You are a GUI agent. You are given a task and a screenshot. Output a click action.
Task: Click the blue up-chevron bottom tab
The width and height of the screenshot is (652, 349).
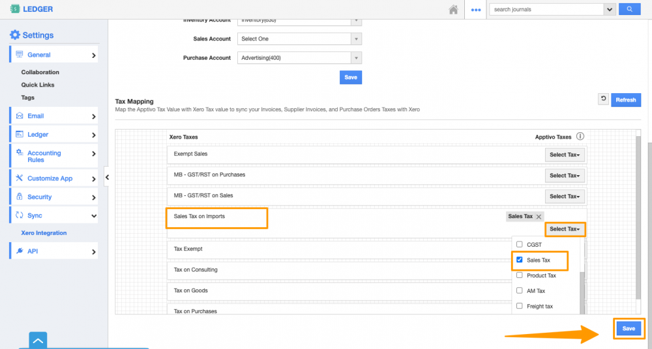38,341
